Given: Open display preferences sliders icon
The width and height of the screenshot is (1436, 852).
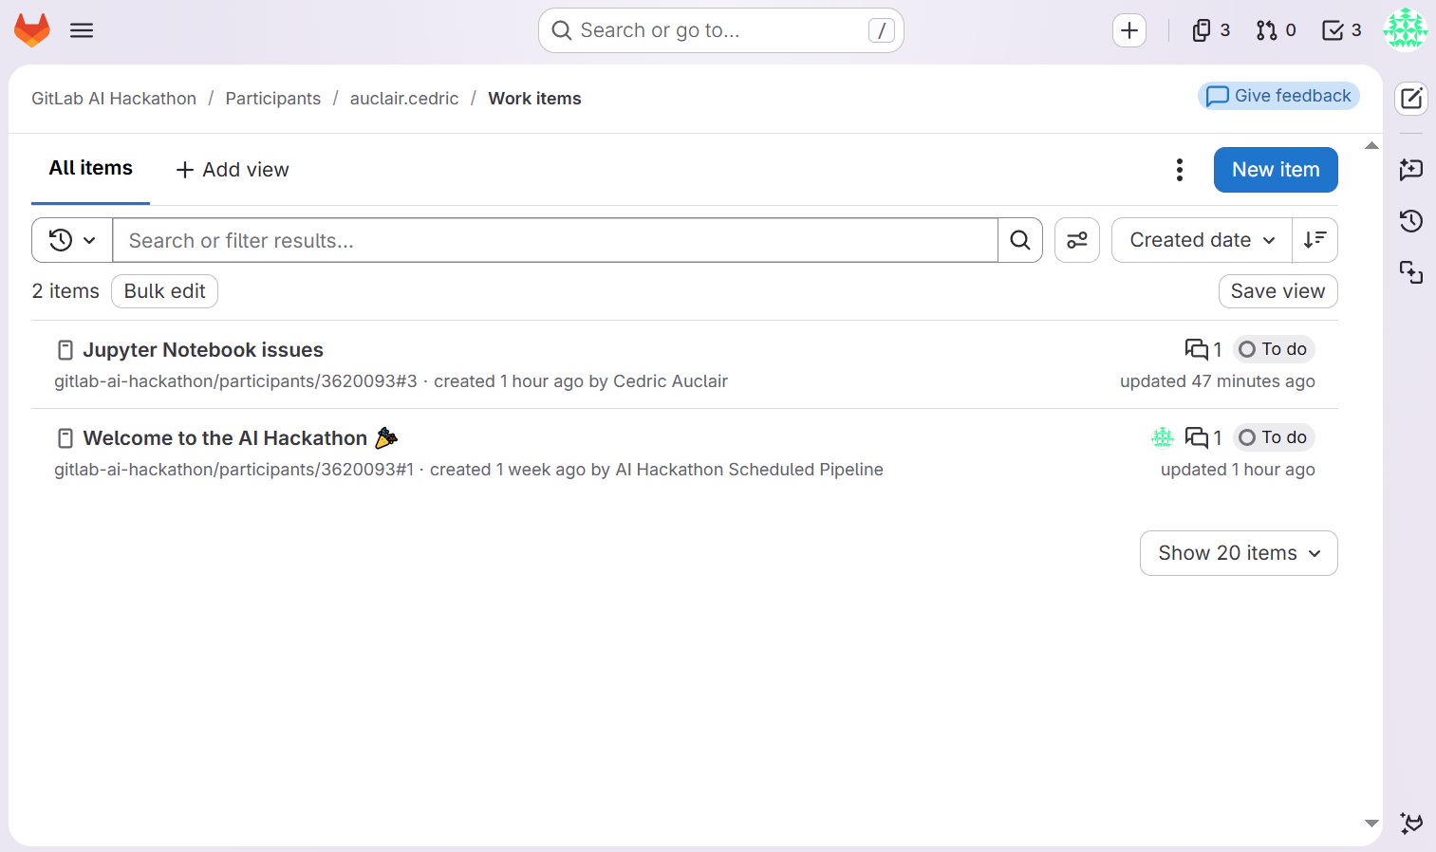Looking at the screenshot, I should coord(1077,240).
